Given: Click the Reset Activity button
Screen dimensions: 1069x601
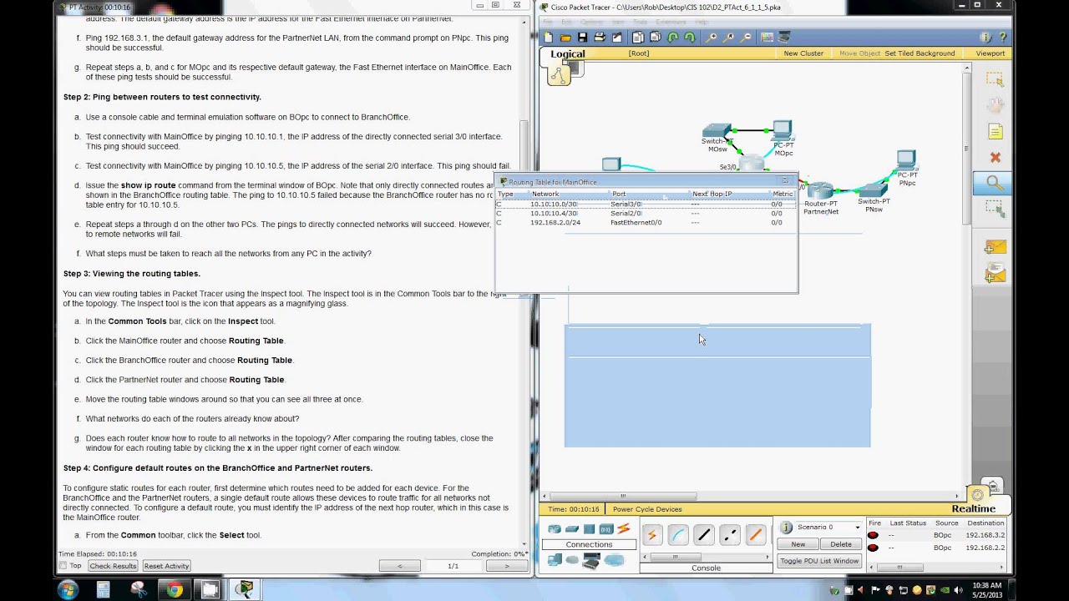Looking at the screenshot, I should 166,566.
